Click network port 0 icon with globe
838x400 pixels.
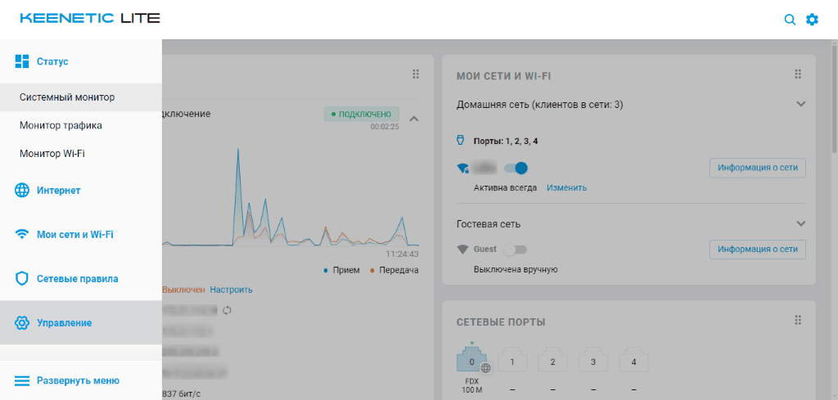[x=471, y=360]
